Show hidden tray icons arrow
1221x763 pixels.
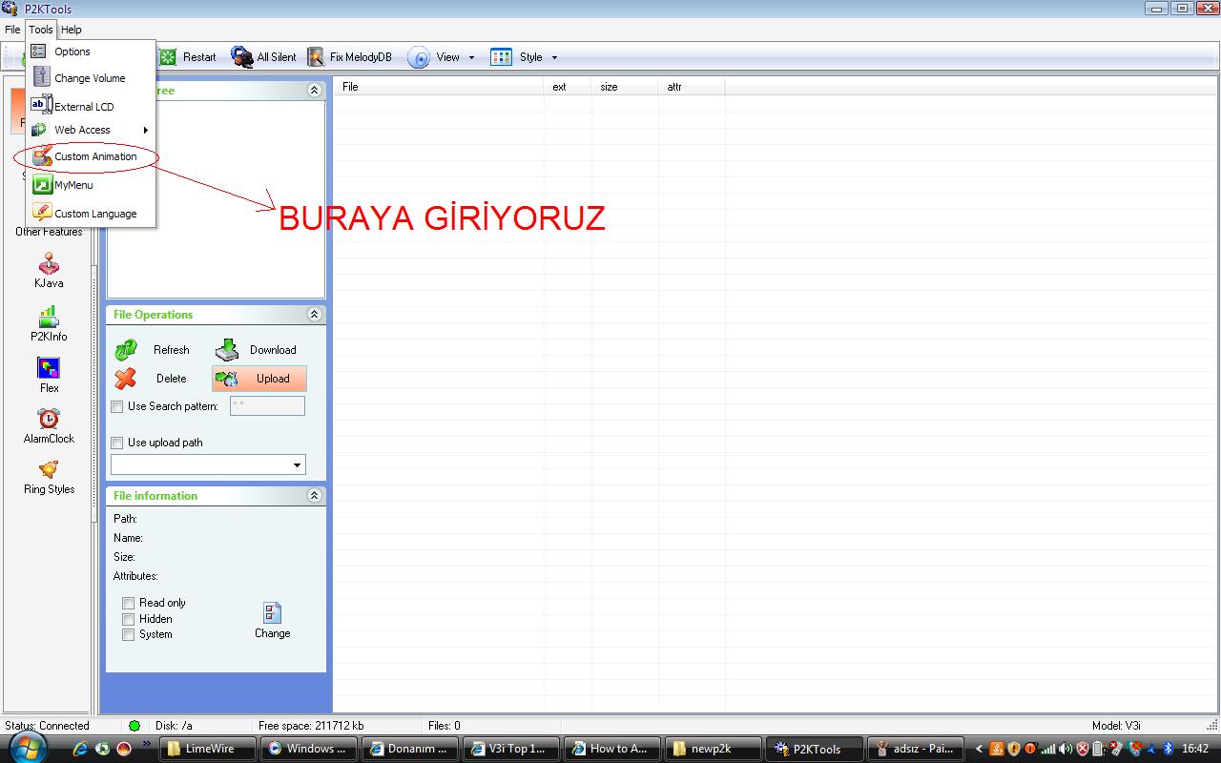[x=979, y=749]
